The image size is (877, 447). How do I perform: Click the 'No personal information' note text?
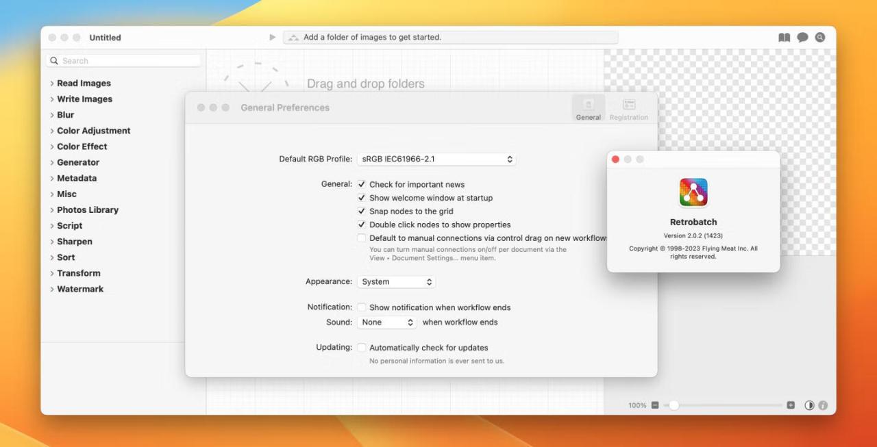(437, 361)
